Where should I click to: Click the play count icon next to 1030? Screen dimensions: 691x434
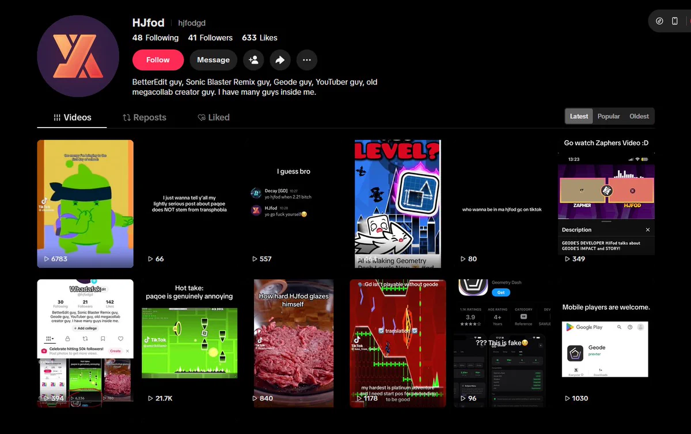pos(567,398)
